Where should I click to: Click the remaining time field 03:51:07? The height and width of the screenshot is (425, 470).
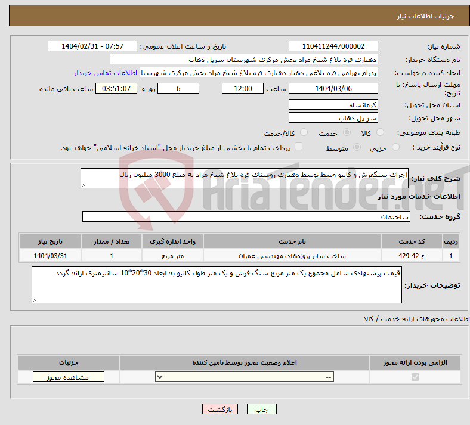click(x=116, y=89)
